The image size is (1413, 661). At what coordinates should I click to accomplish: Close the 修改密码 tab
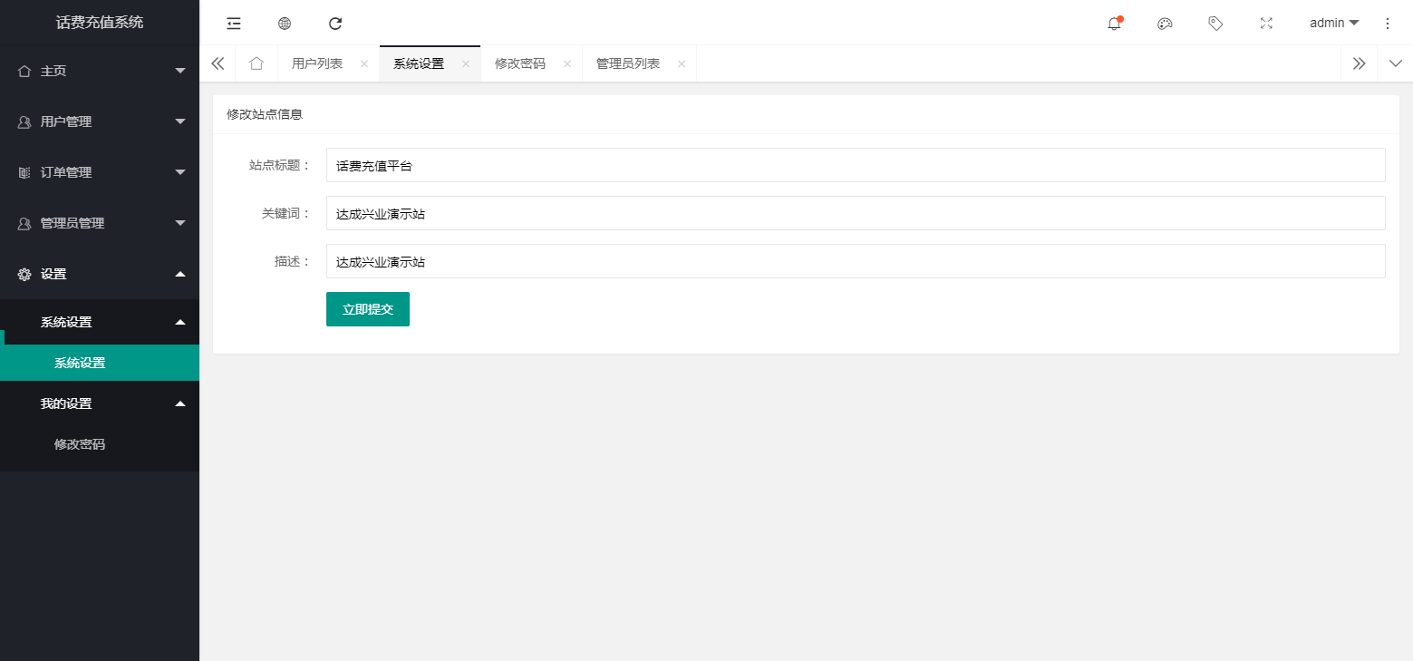tap(567, 63)
